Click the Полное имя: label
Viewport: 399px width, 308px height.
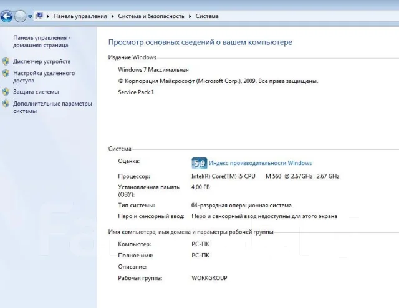coord(135,256)
